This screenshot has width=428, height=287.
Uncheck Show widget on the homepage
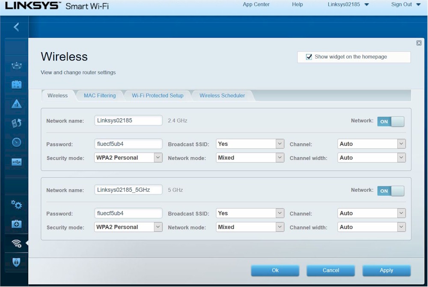click(309, 57)
